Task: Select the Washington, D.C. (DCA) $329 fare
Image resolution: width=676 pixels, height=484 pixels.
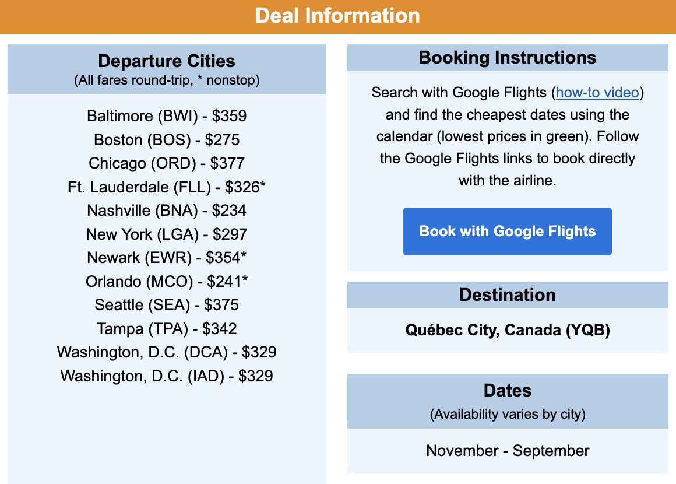Action: pos(167,352)
